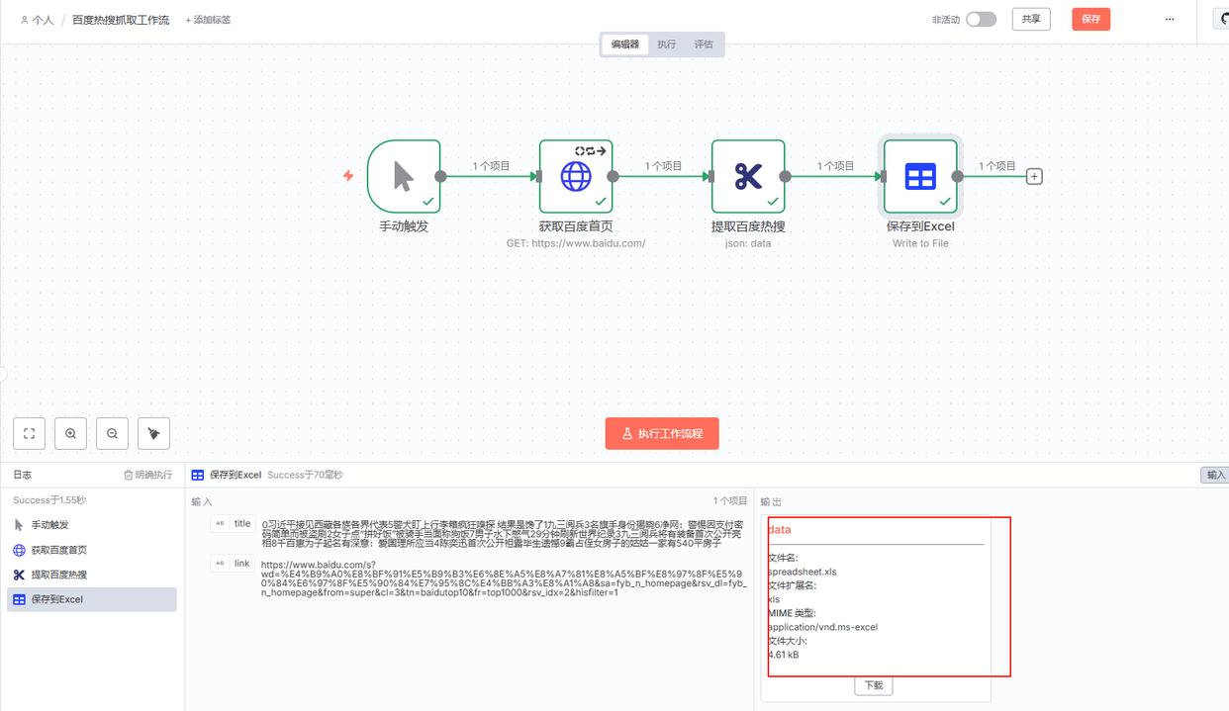Click the 4.61 kB file size value
This screenshot has height=711, width=1229.
coord(784,655)
